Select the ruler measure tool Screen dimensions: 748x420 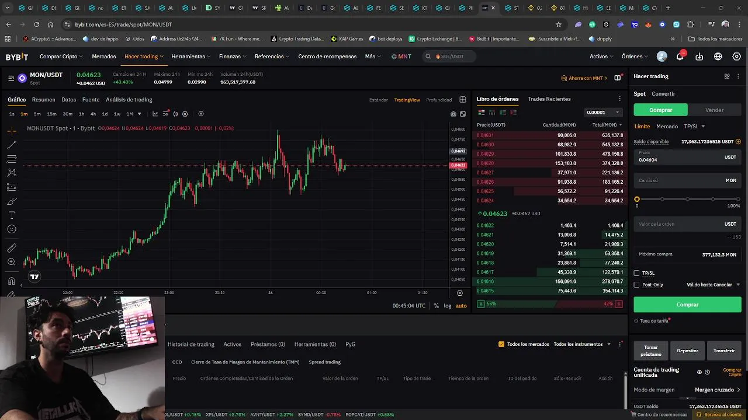(x=12, y=248)
